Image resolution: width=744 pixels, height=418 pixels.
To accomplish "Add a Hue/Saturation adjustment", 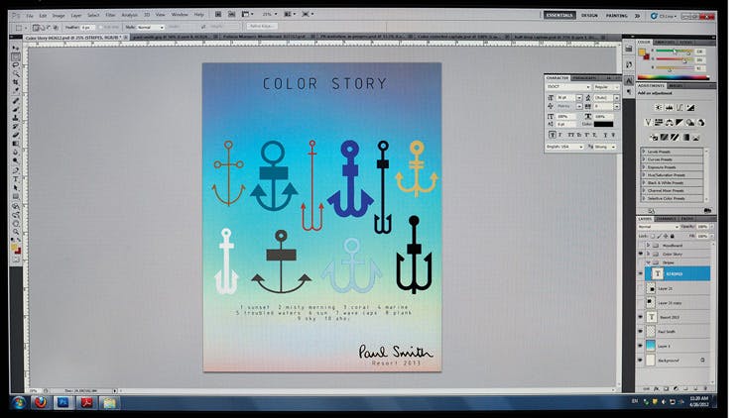I will [659, 122].
